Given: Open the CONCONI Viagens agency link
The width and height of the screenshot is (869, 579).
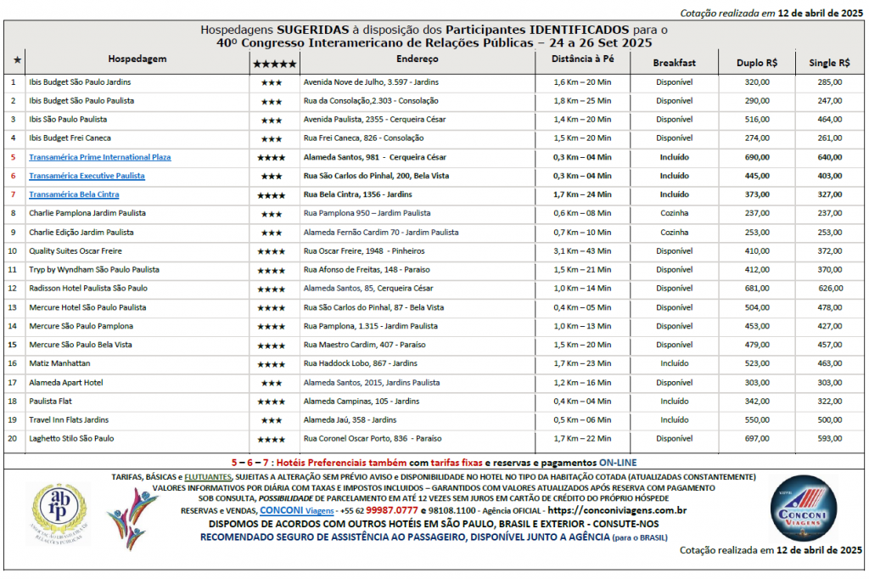Looking at the screenshot, I should [x=296, y=511].
